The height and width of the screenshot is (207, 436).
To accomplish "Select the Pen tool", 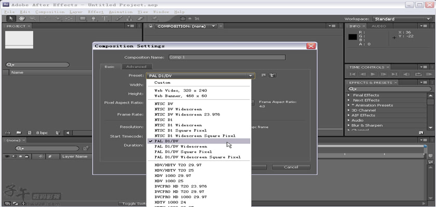I will (x=94, y=19).
